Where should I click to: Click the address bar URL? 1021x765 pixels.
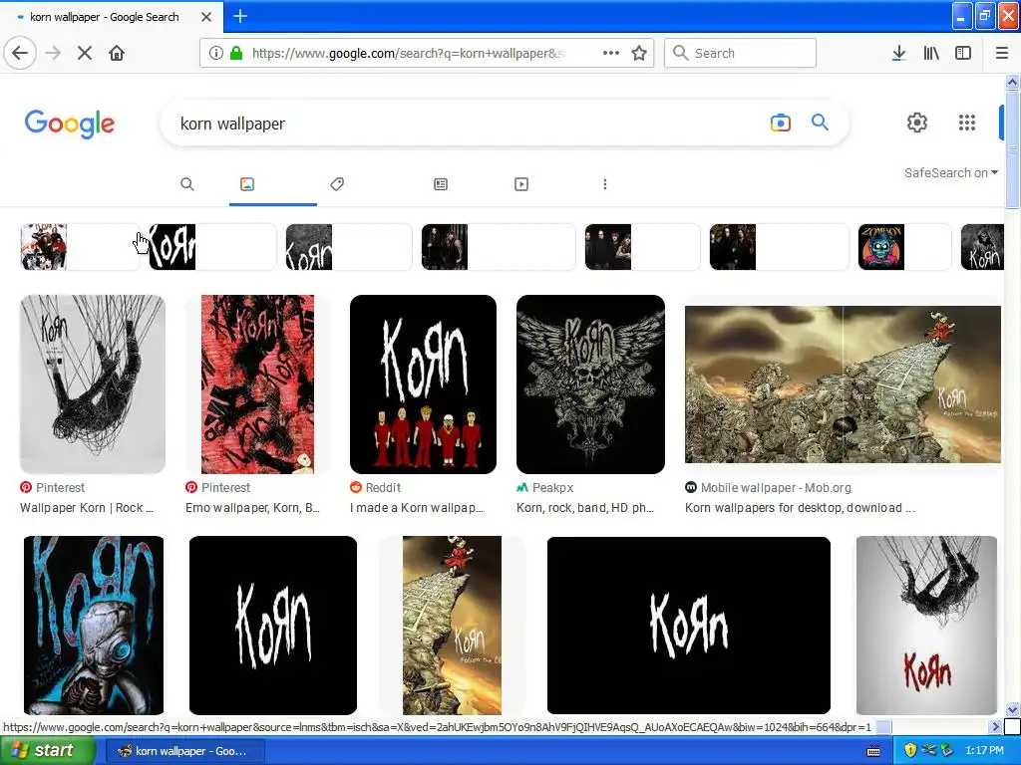[408, 53]
